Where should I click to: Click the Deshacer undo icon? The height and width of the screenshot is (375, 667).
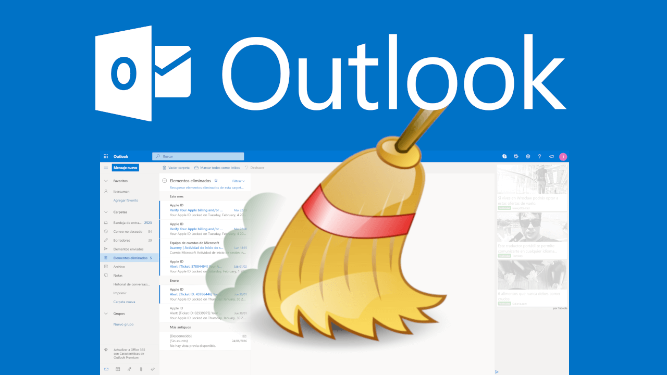tap(246, 168)
